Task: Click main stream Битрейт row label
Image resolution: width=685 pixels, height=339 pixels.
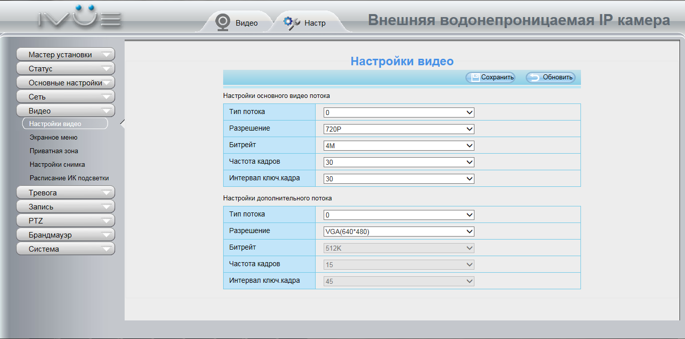Action: 242,145
